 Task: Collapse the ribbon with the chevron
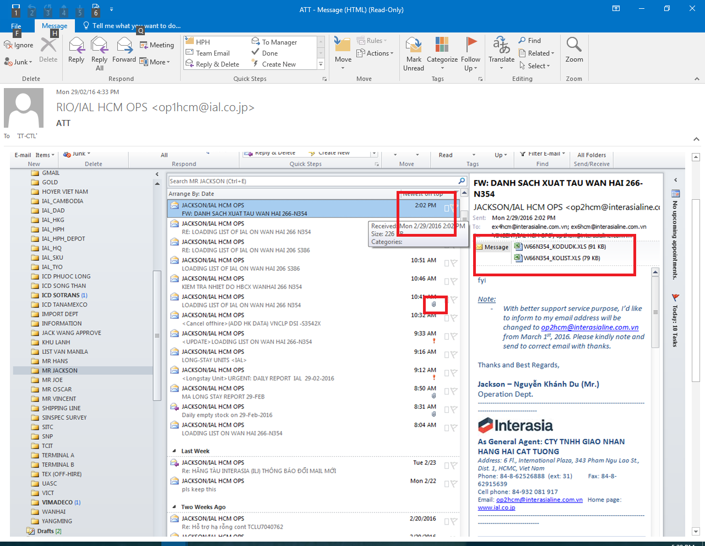click(x=696, y=79)
